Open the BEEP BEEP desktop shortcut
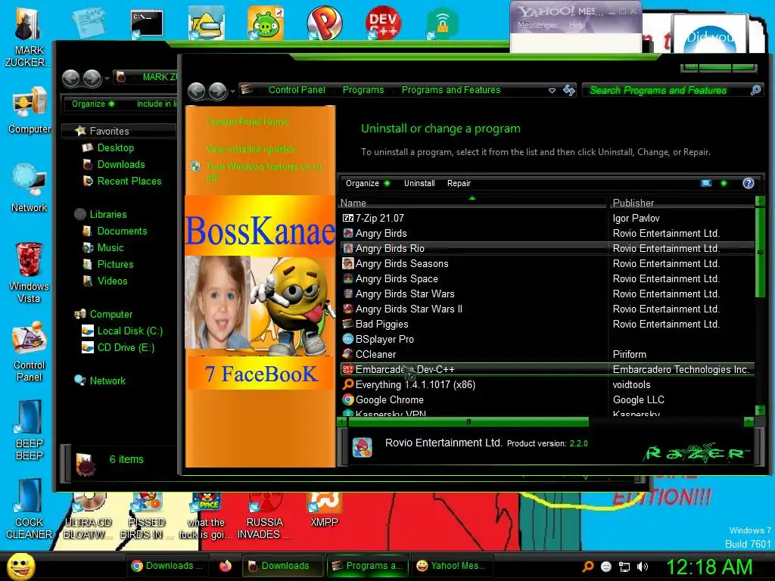775x581 pixels. pos(30,430)
